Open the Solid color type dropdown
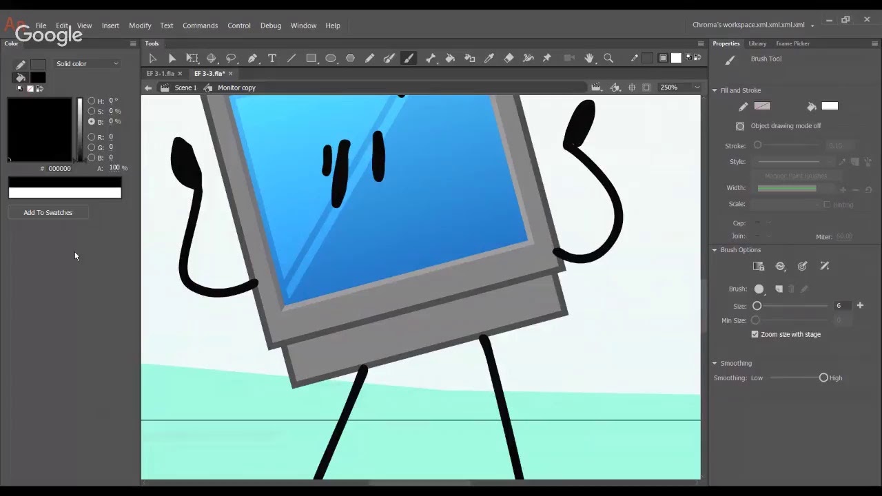The width and height of the screenshot is (882, 496). (x=87, y=63)
